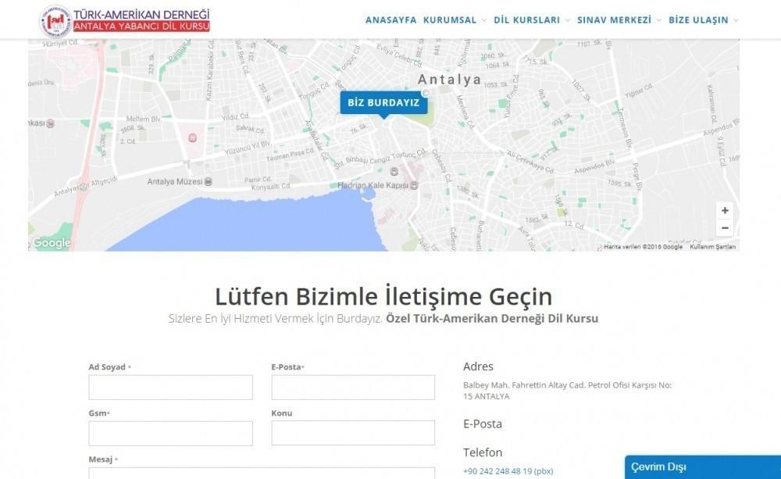
Task: Open the SINAV MERKEZİ menu
Action: (x=614, y=20)
